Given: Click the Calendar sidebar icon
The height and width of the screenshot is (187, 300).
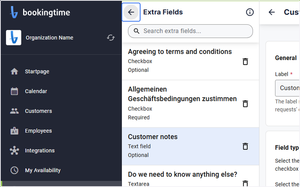Looking at the screenshot, I should pos(14,91).
